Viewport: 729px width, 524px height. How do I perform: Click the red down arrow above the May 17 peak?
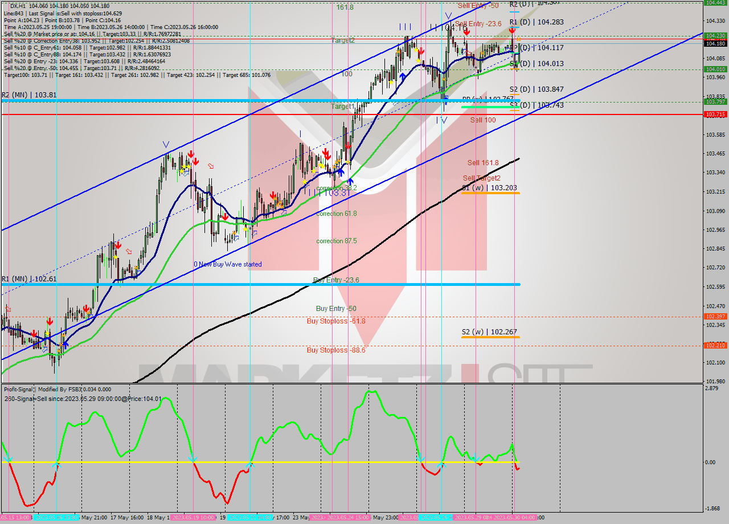[x=191, y=154]
